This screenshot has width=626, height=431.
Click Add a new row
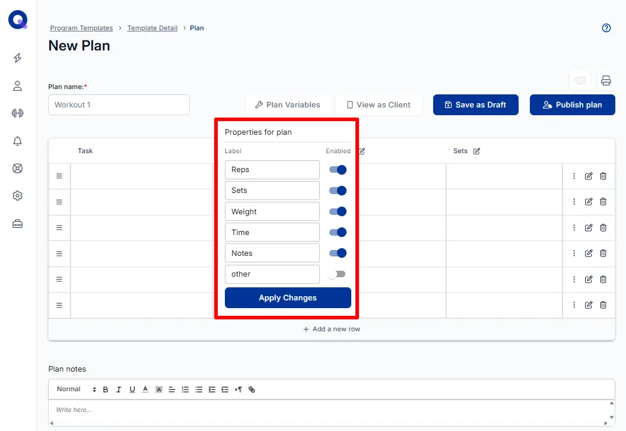coord(332,329)
